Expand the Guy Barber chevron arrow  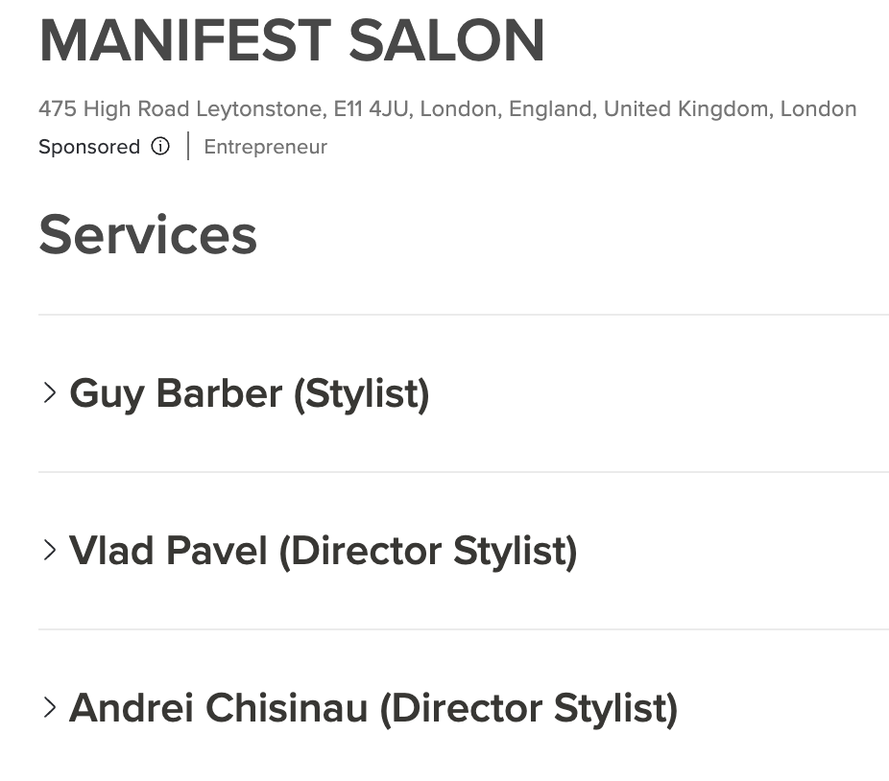point(50,392)
